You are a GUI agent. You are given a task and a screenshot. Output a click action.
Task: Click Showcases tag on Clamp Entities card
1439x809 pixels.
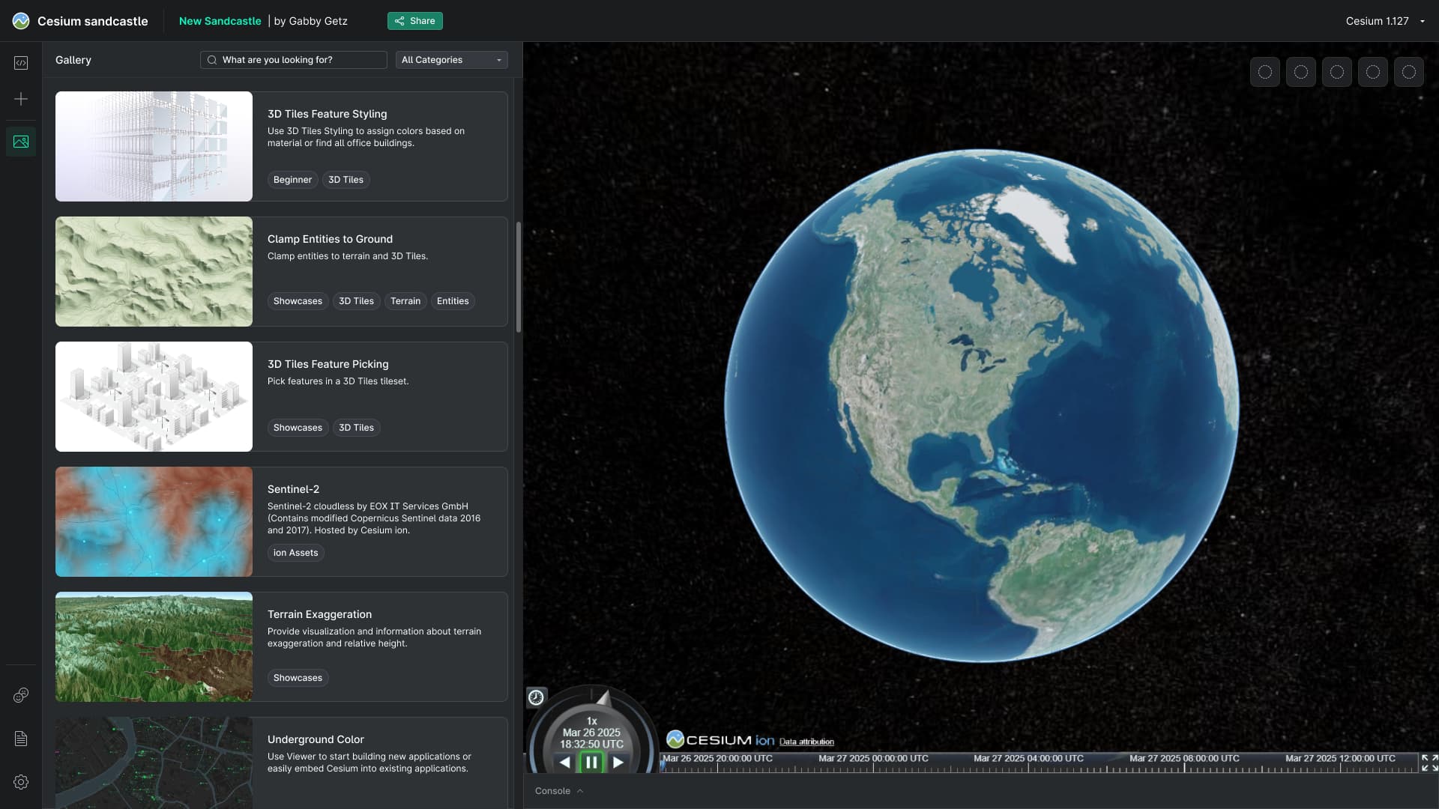coord(298,301)
